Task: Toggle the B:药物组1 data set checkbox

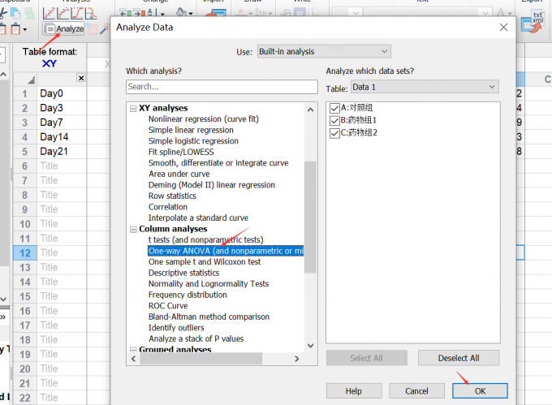Action: pyautogui.click(x=334, y=121)
